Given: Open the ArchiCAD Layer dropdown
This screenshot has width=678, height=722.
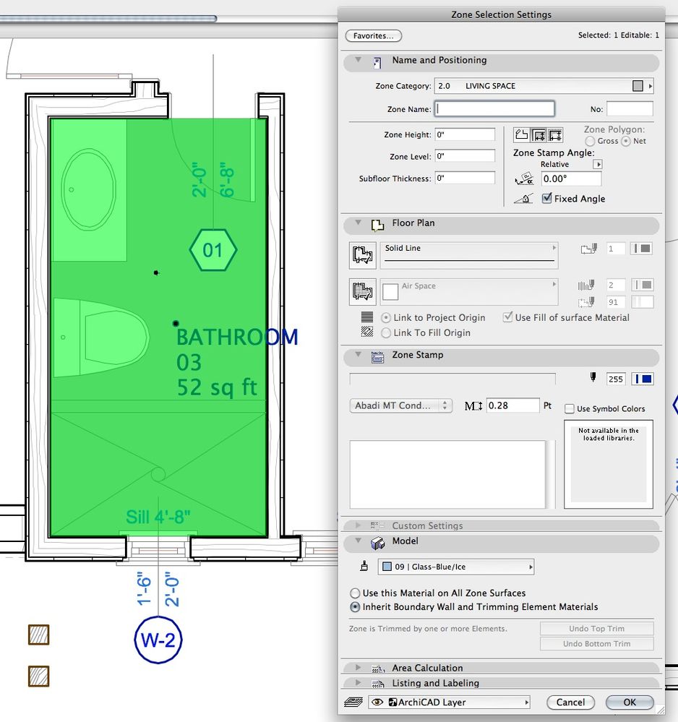Looking at the screenshot, I should [x=449, y=702].
